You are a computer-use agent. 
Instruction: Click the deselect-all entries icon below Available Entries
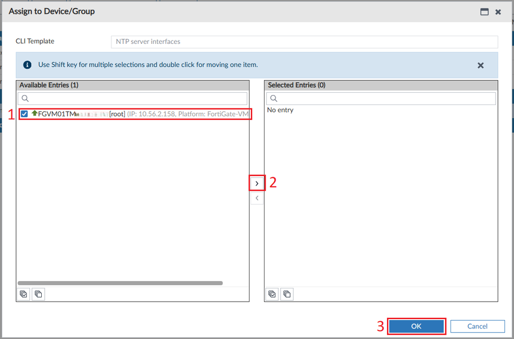coord(38,293)
